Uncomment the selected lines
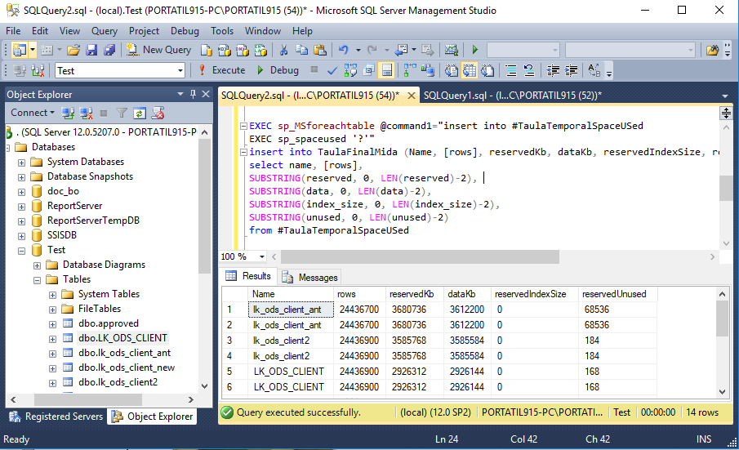This screenshot has width=739, height=450. (529, 71)
